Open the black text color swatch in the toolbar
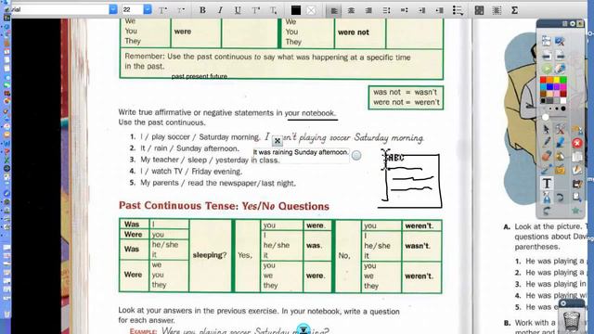 point(296,10)
